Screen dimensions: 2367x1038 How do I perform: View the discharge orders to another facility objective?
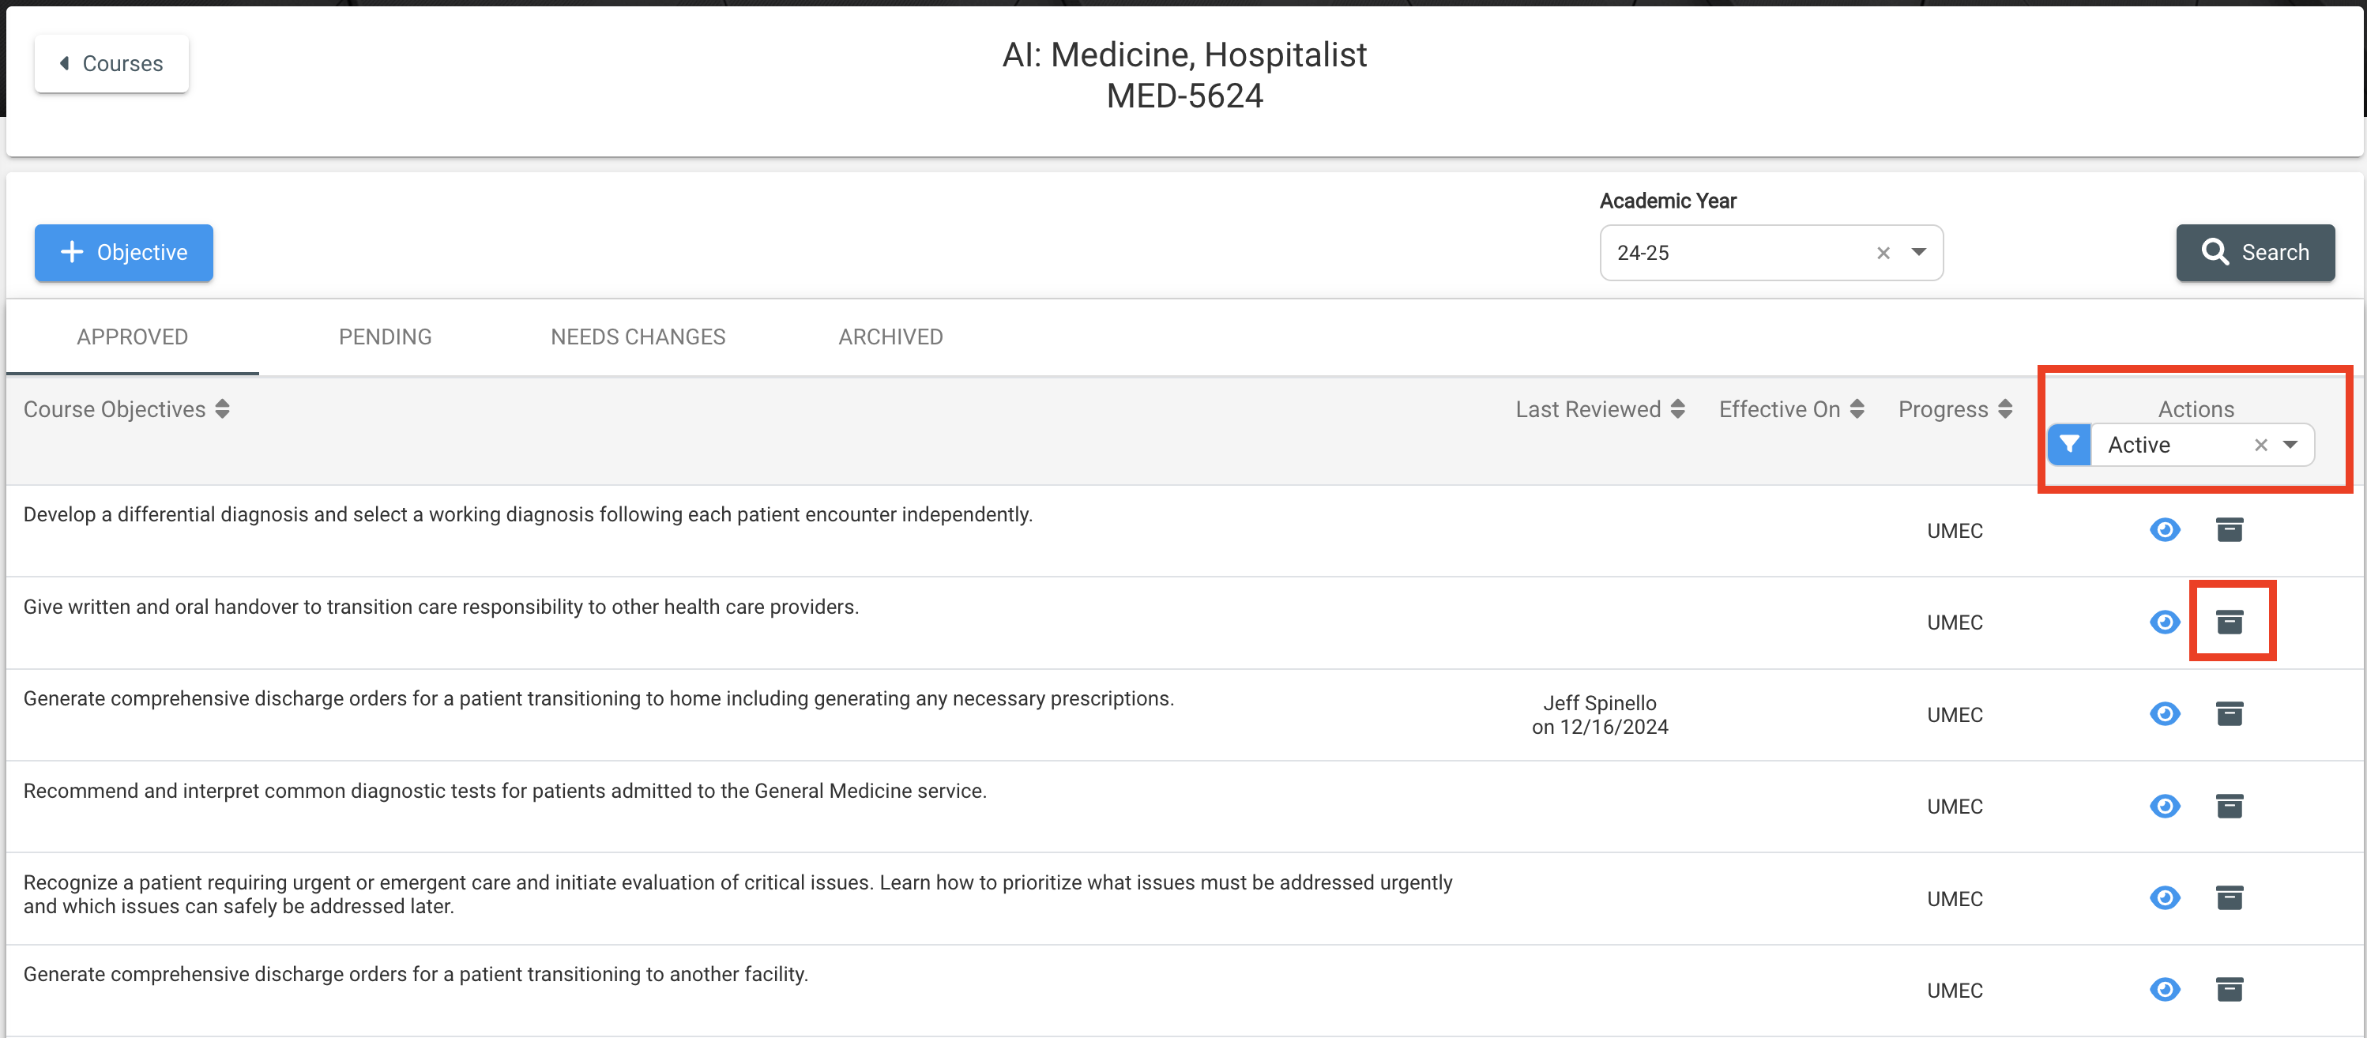point(2165,989)
